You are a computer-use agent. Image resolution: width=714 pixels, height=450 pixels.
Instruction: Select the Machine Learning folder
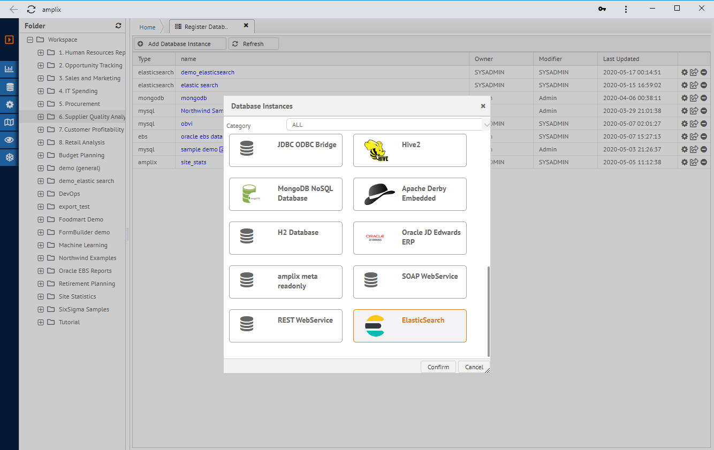[x=83, y=245]
